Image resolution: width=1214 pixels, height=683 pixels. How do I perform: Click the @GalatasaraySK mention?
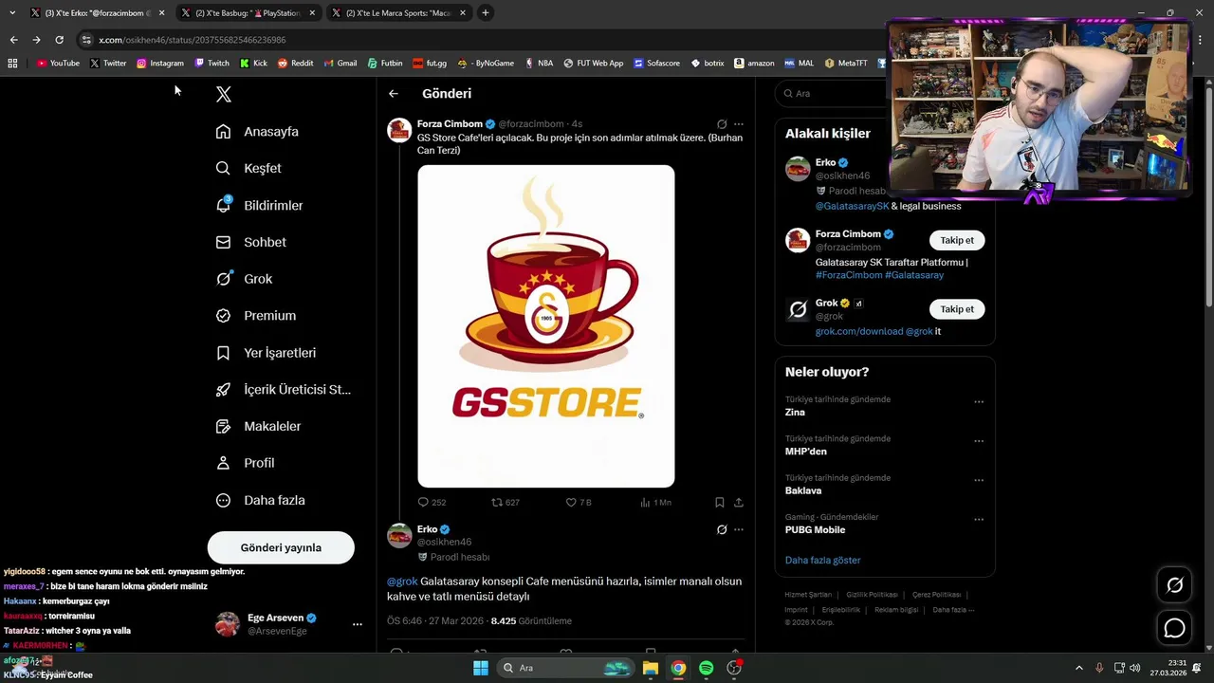tap(853, 206)
